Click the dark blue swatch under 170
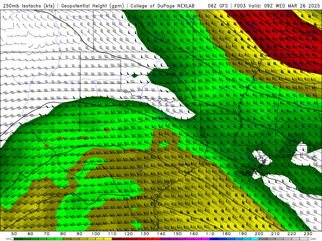Screen dimensions: 322x241 point(214,239)
